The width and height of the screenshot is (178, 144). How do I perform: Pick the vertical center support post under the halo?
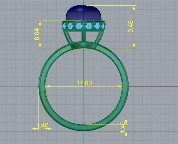84,37
